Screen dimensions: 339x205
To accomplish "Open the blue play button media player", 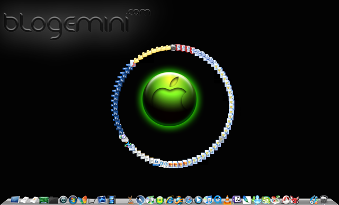I will 198,200.
